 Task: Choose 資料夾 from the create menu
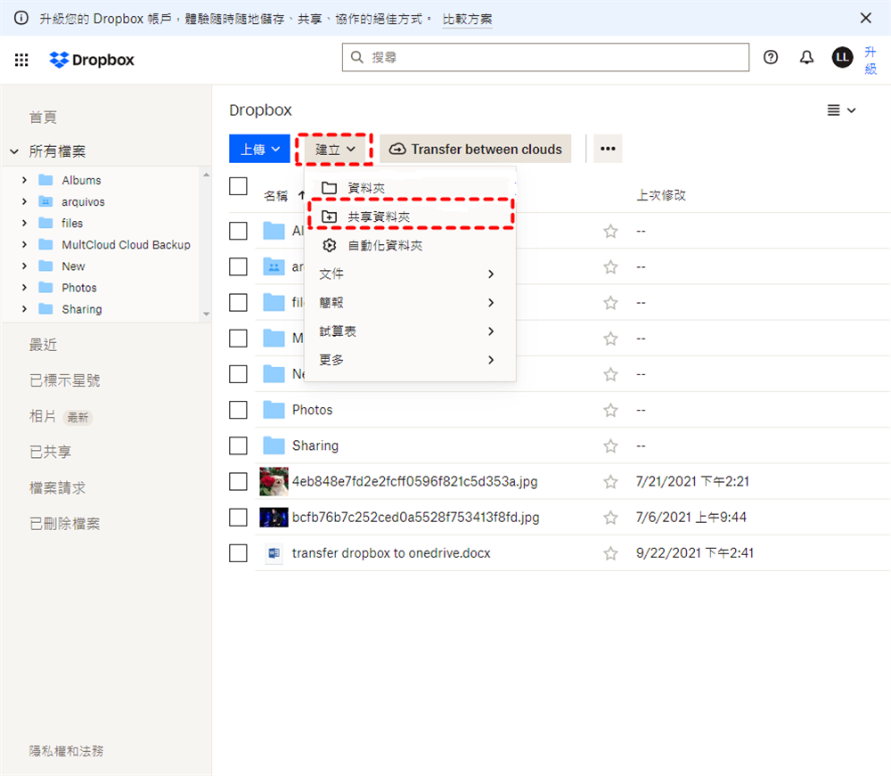(x=410, y=188)
